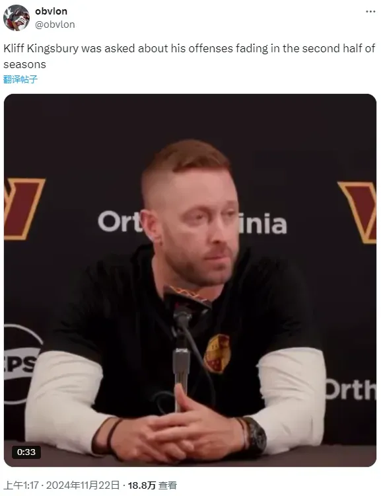Click the 2024年11月22日 date text

tap(83, 485)
